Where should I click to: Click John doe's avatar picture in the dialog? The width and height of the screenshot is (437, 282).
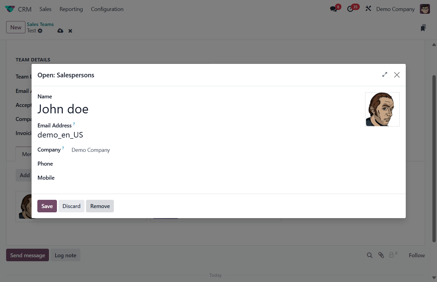382,109
